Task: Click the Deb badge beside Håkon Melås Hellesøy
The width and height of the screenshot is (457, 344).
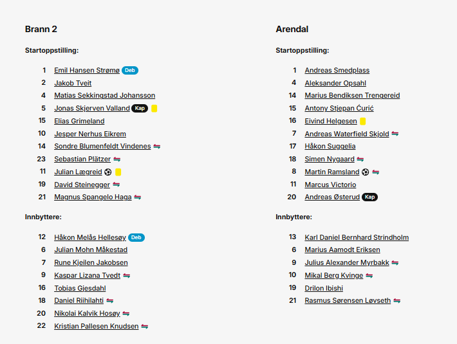Action: coord(136,237)
